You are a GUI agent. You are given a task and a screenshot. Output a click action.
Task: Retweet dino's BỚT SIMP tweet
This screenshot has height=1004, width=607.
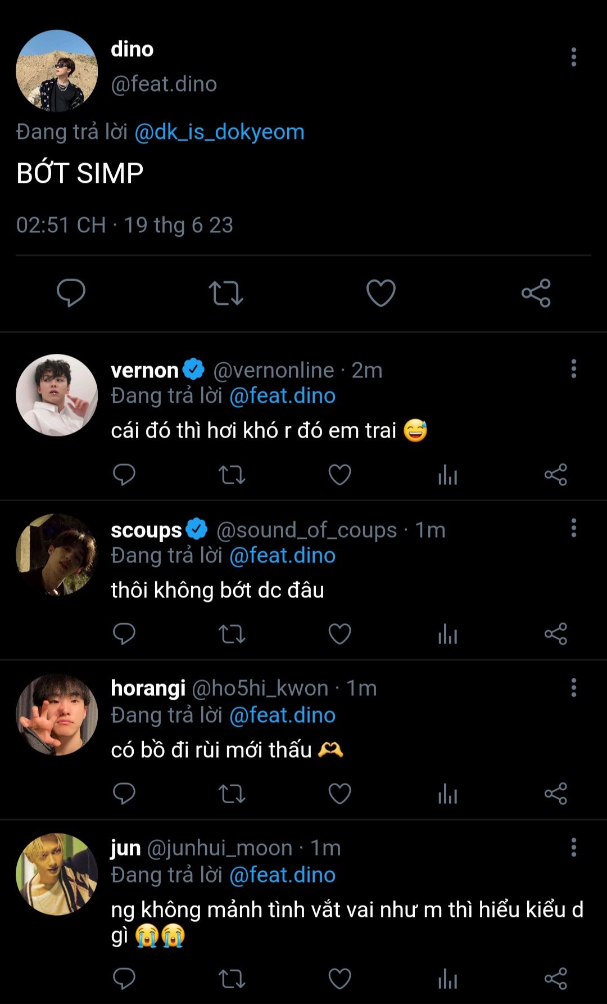pyautogui.click(x=226, y=293)
